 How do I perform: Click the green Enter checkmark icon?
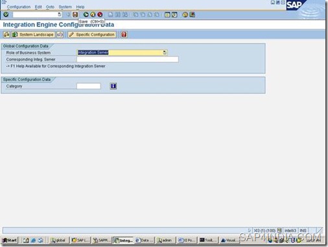[6, 14]
